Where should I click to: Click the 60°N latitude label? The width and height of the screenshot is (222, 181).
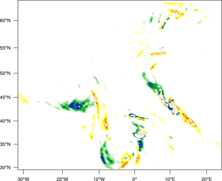coord(5,21)
